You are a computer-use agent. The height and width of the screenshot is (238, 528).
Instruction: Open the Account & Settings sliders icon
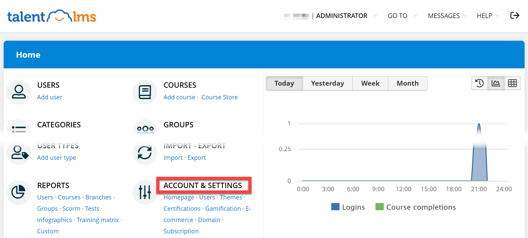point(145,192)
